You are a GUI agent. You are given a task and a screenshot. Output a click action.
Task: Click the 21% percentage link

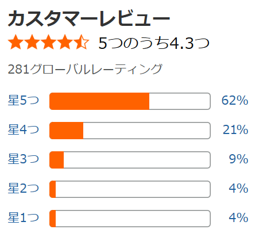coord(235,129)
